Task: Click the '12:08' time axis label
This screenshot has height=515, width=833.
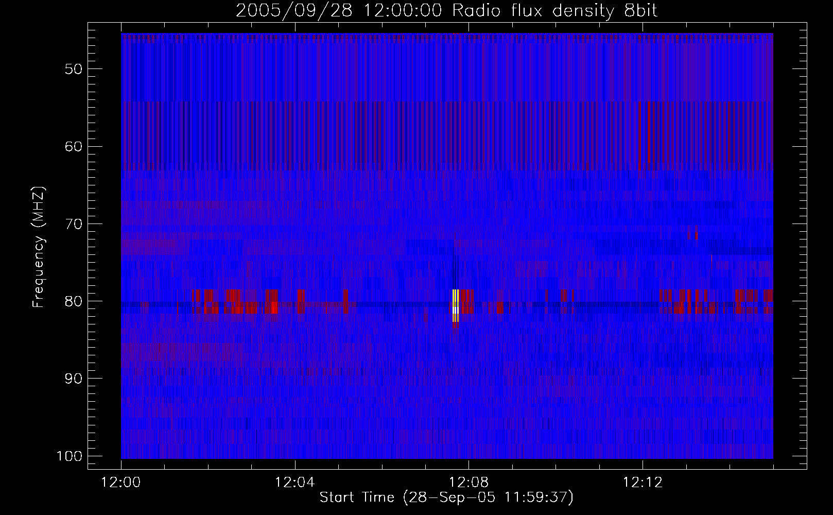Action: click(x=468, y=483)
